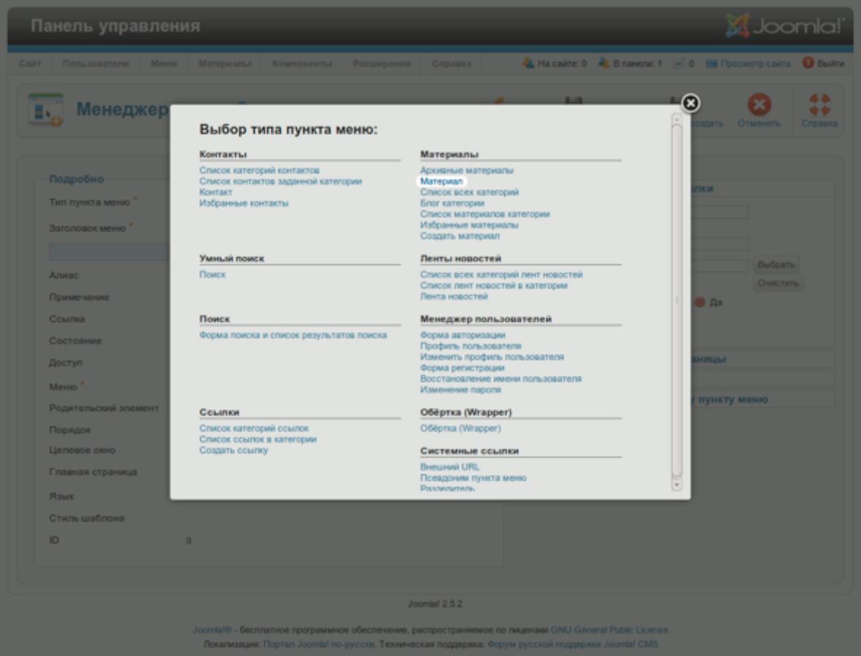Select the Да radio button
This screenshot has height=656, width=861.
[x=699, y=302]
